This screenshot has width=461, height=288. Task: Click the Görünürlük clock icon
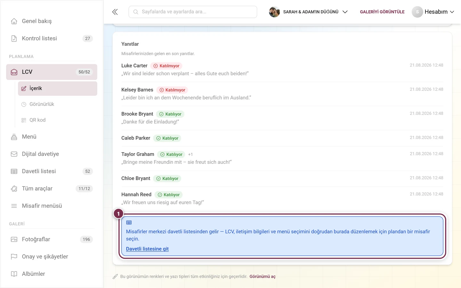tap(24, 104)
